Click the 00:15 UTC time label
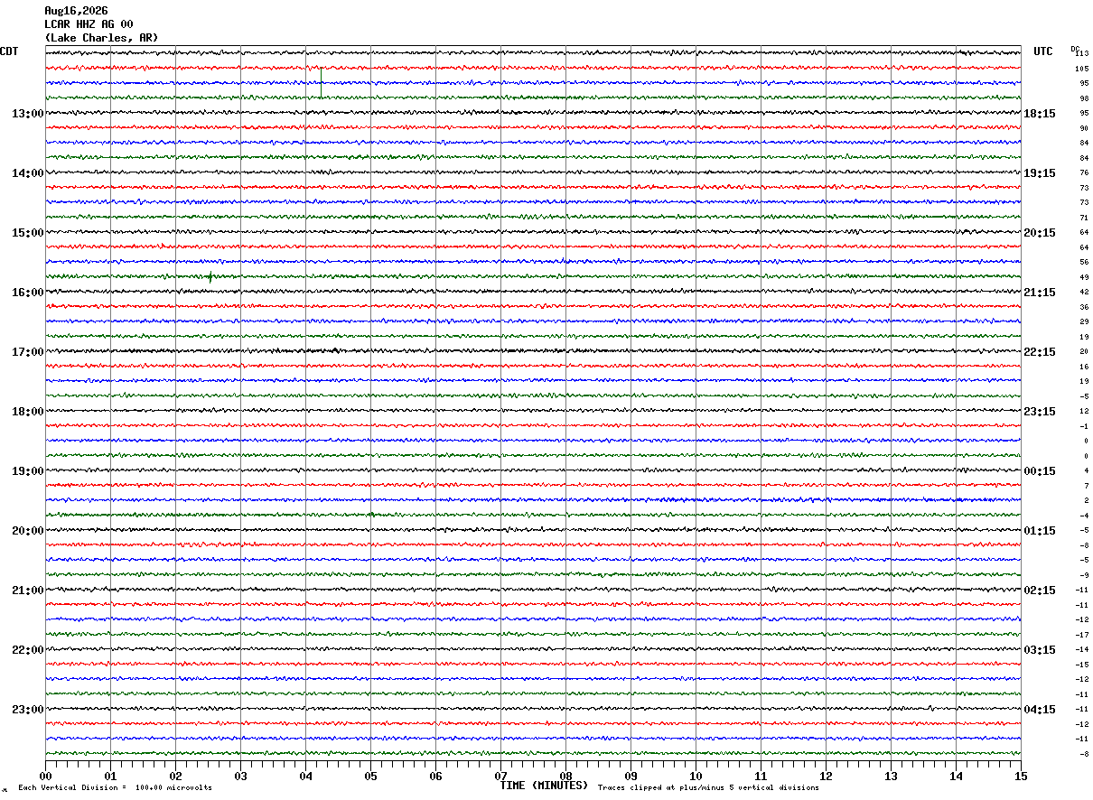 pos(1040,471)
